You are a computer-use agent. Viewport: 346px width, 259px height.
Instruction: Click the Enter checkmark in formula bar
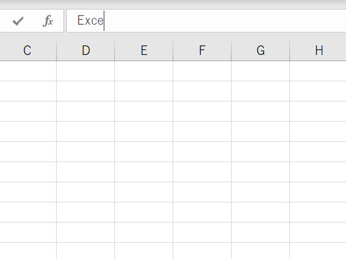(18, 21)
